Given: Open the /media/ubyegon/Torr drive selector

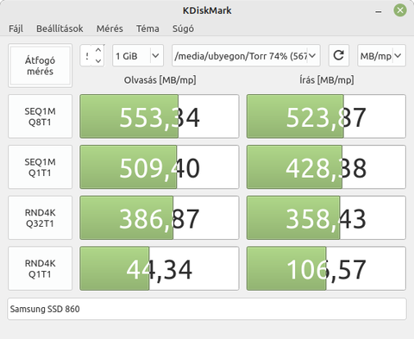Looking at the screenshot, I should tap(246, 55).
